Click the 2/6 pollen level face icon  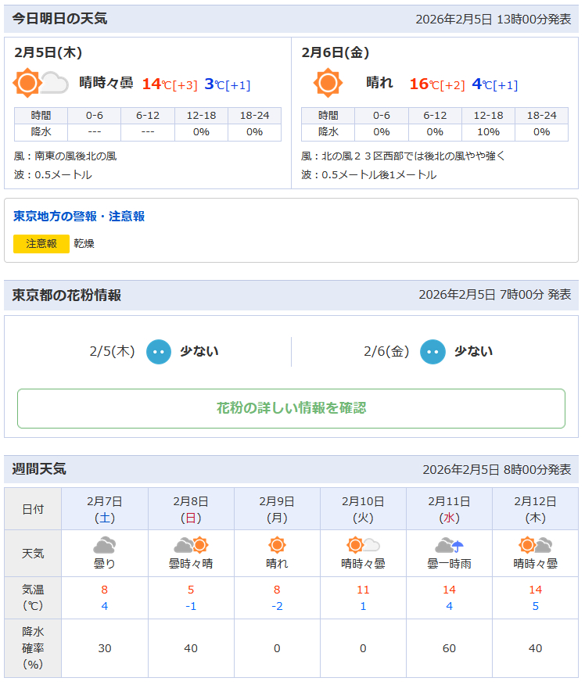(x=432, y=352)
